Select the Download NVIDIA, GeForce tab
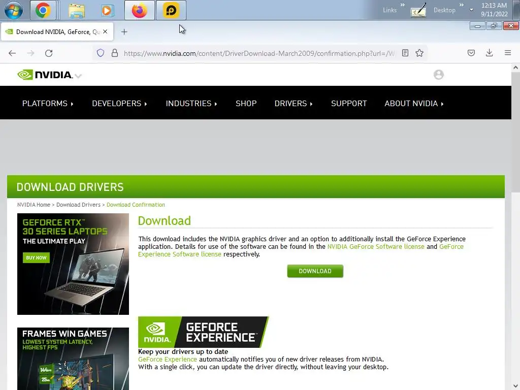The image size is (520, 390). [57, 32]
